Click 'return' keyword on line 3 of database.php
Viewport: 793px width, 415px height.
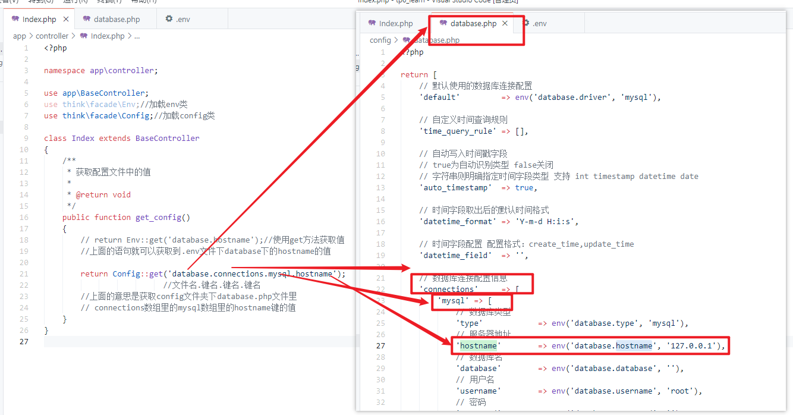click(x=414, y=74)
